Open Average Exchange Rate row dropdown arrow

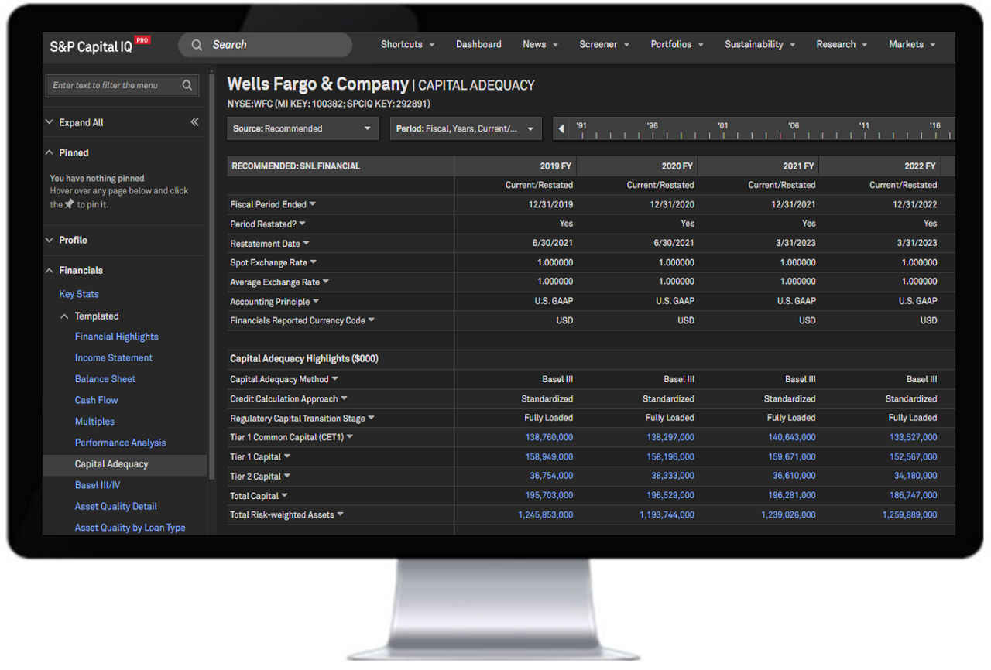(326, 282)
